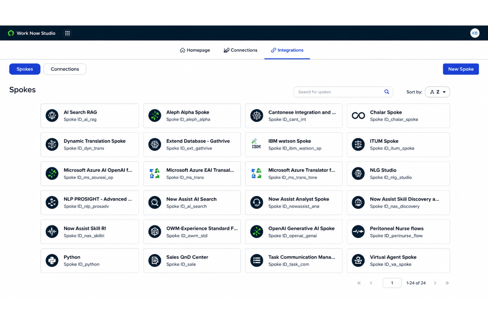488x325 pixels.
Task: Switch to the Connections top nav tab
Action: click(x=240, y=50)
